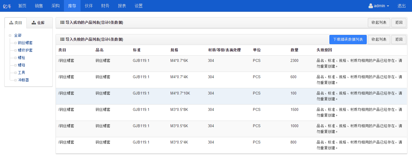Click 下载错误数据列表 button
The image size is (412, 159).
pos(348,39)
